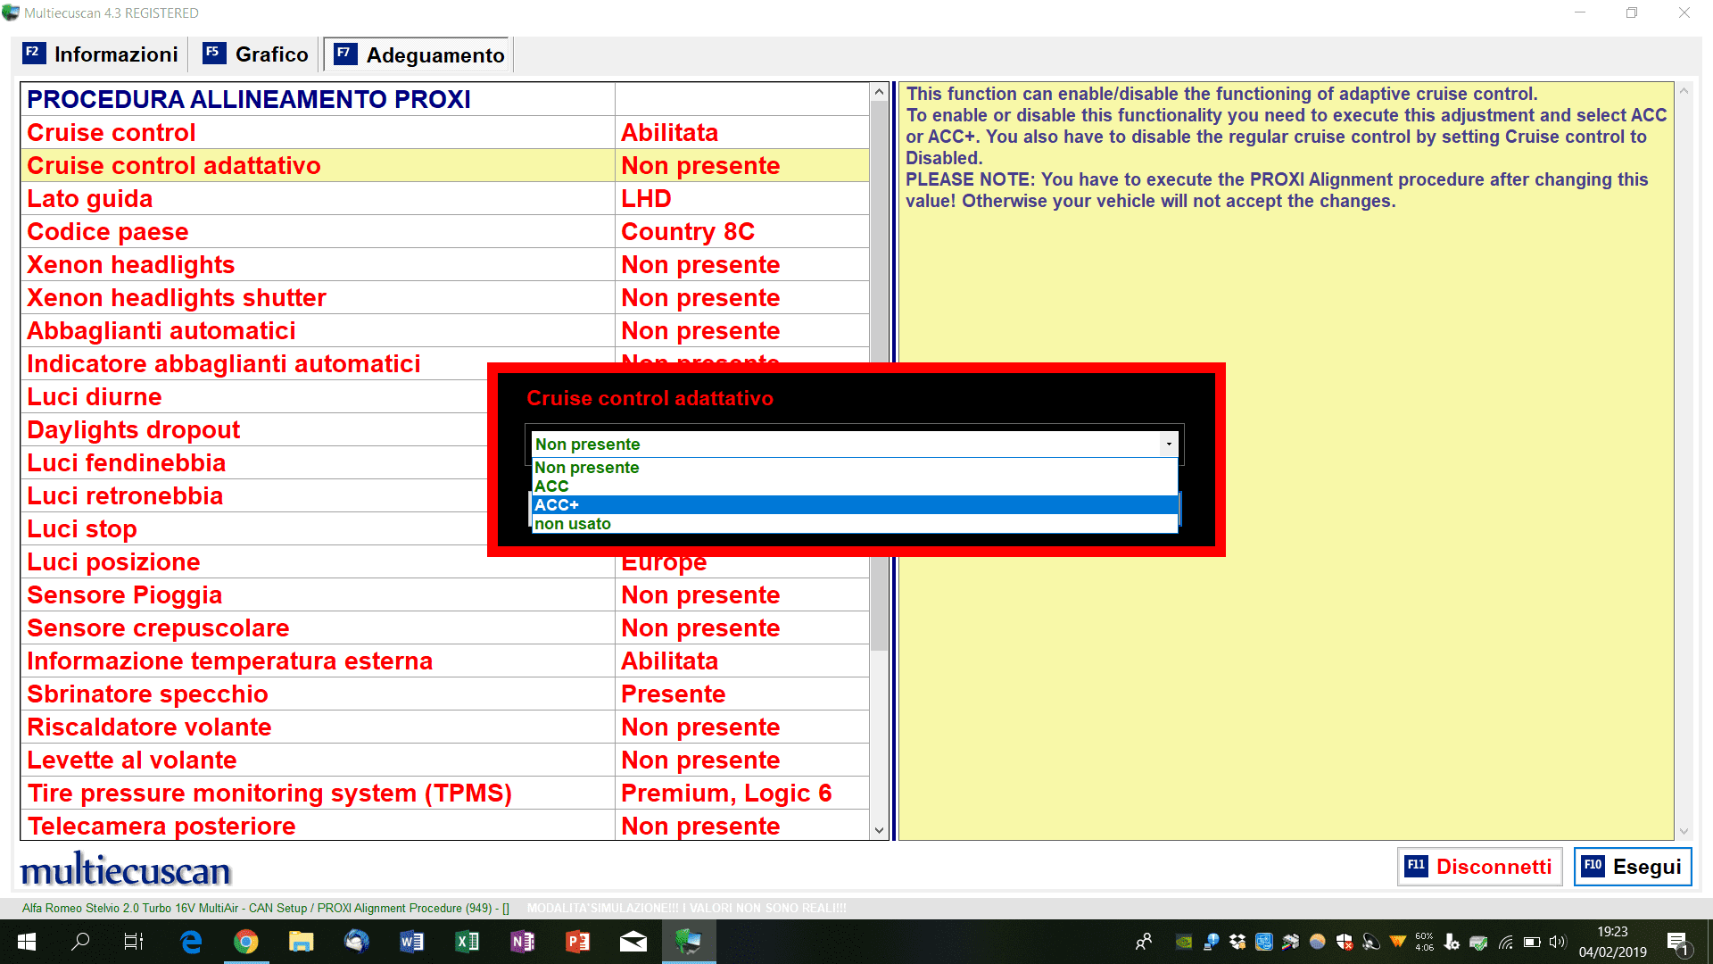Select the highlighted 'Cruise control adattativo' row
Screen dimensions: 1713x964
pyautogui.click(x=445, y=165)
